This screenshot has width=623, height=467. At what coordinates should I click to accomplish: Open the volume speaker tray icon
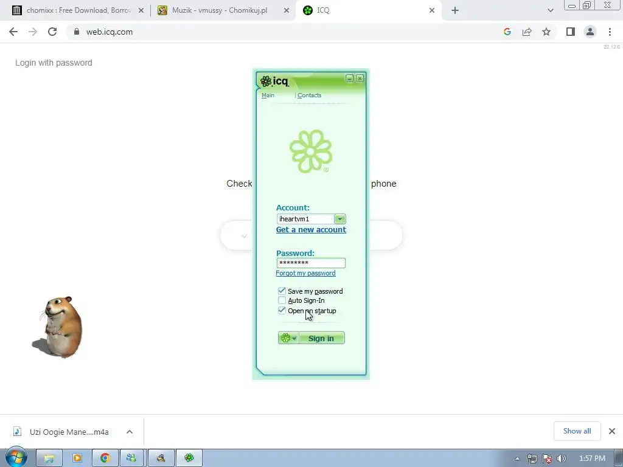click(x=562, y=459)
